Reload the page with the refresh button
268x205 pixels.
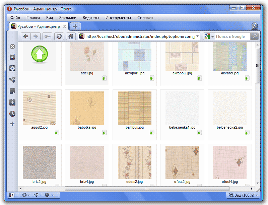tap(59, 37)
